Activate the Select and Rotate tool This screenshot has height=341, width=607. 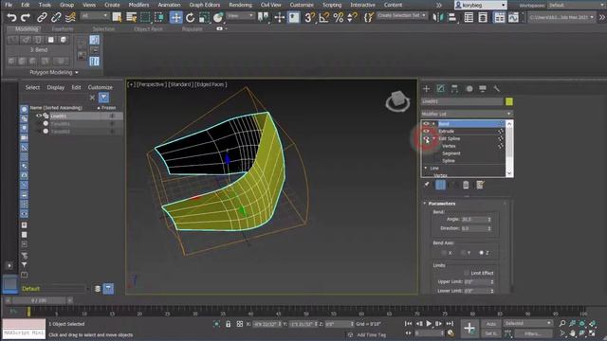coord(190,17)
